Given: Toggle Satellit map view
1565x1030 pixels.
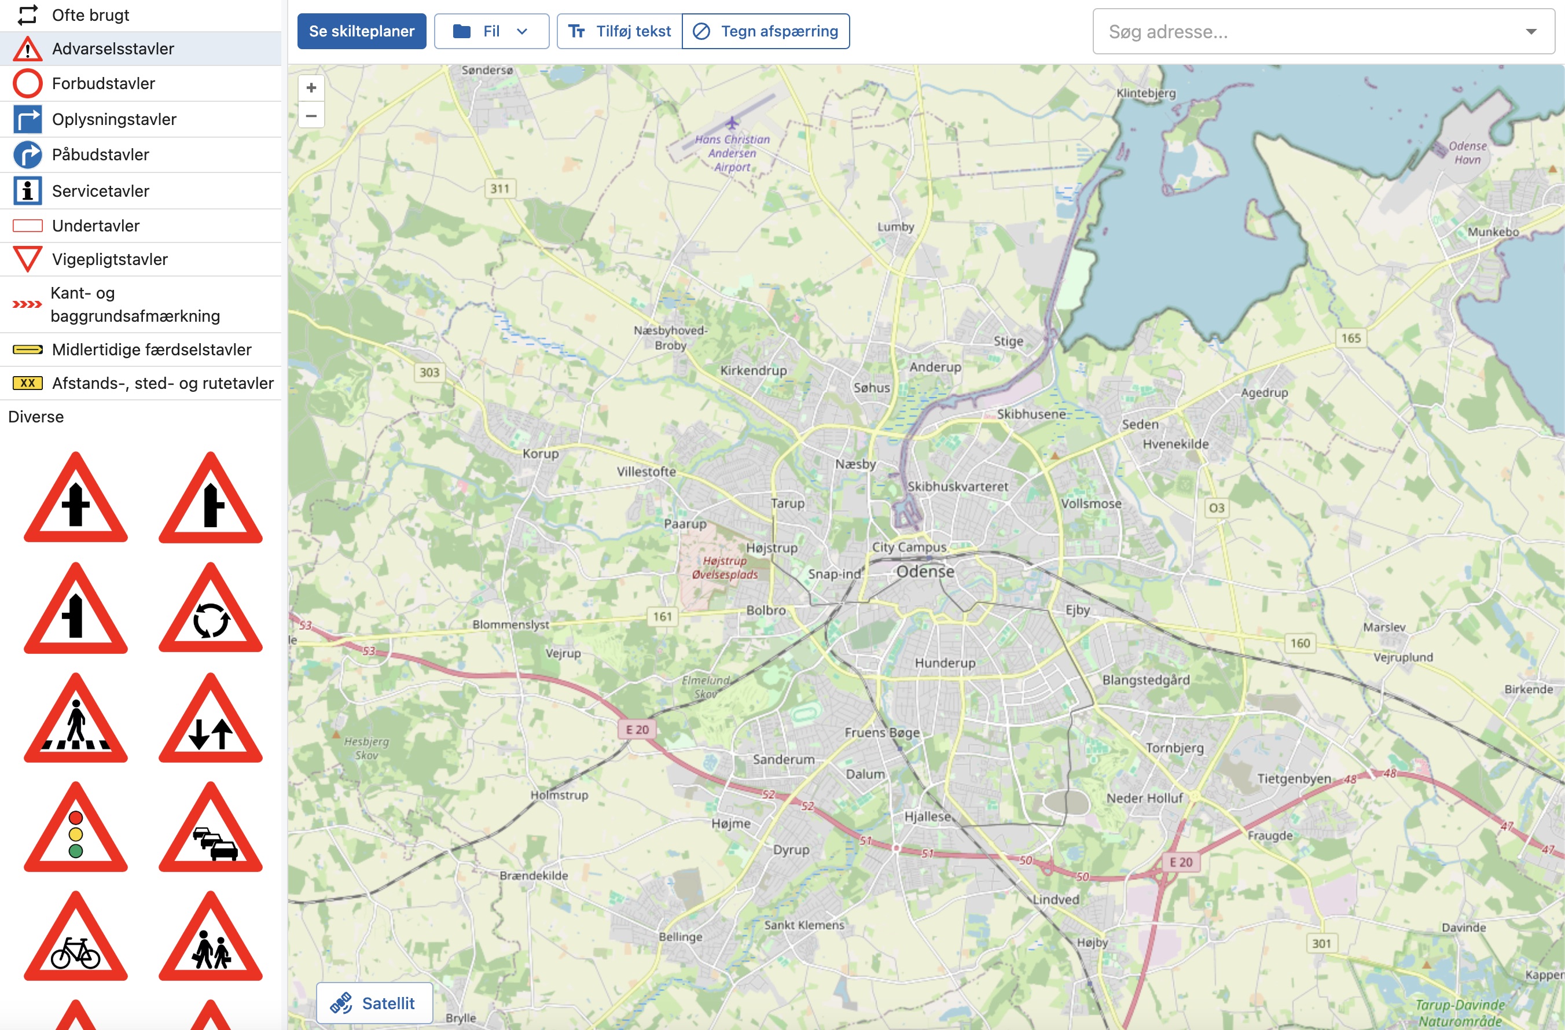Looking at the screenshot, I should tap(374, 1002).
